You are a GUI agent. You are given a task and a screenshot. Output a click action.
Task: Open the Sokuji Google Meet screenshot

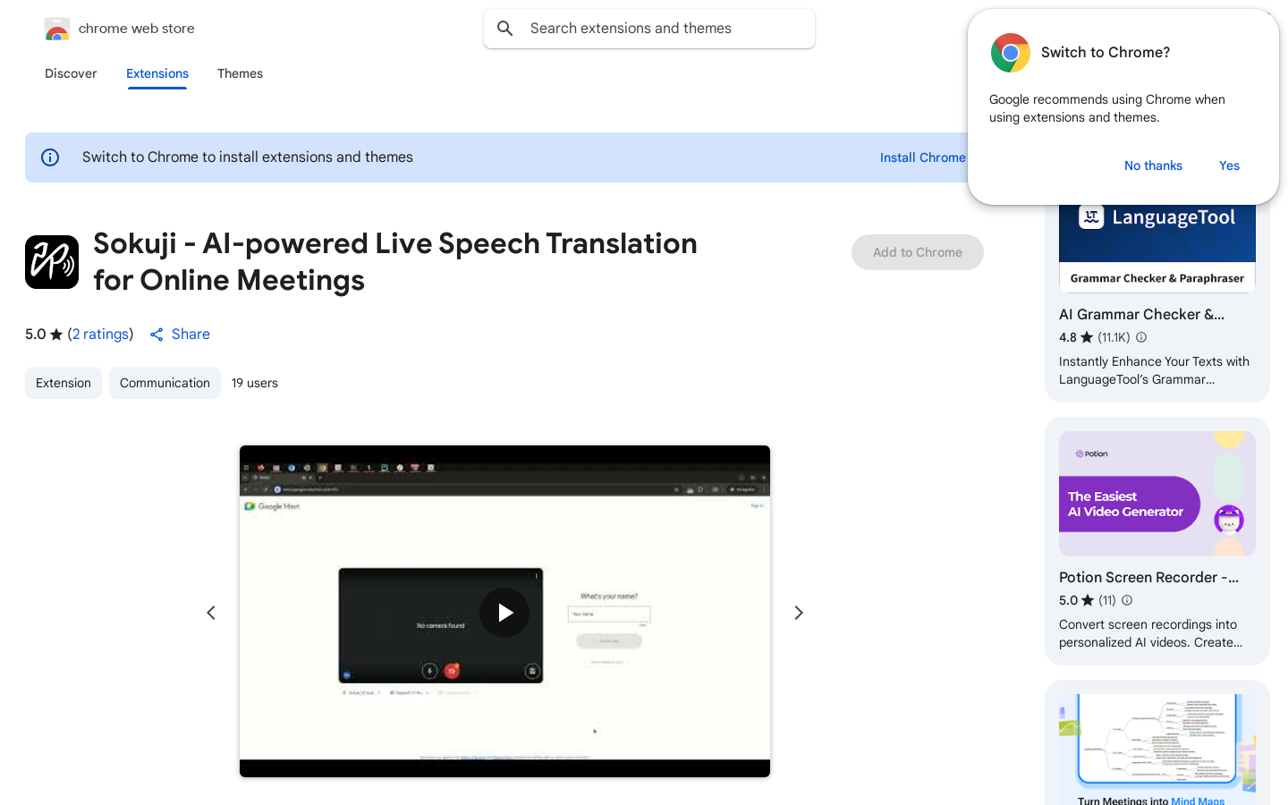[504, 611]
